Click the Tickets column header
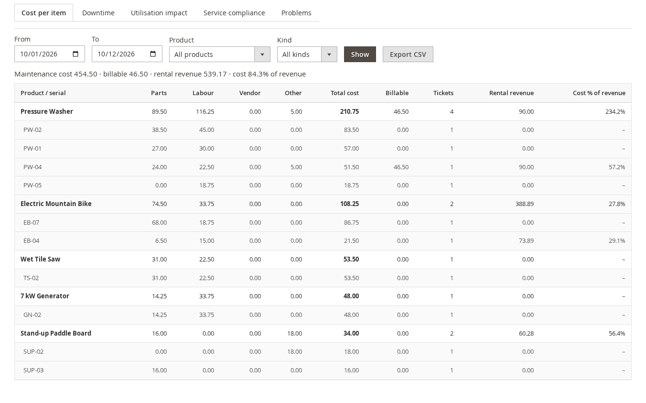 [x=443, y=93]
